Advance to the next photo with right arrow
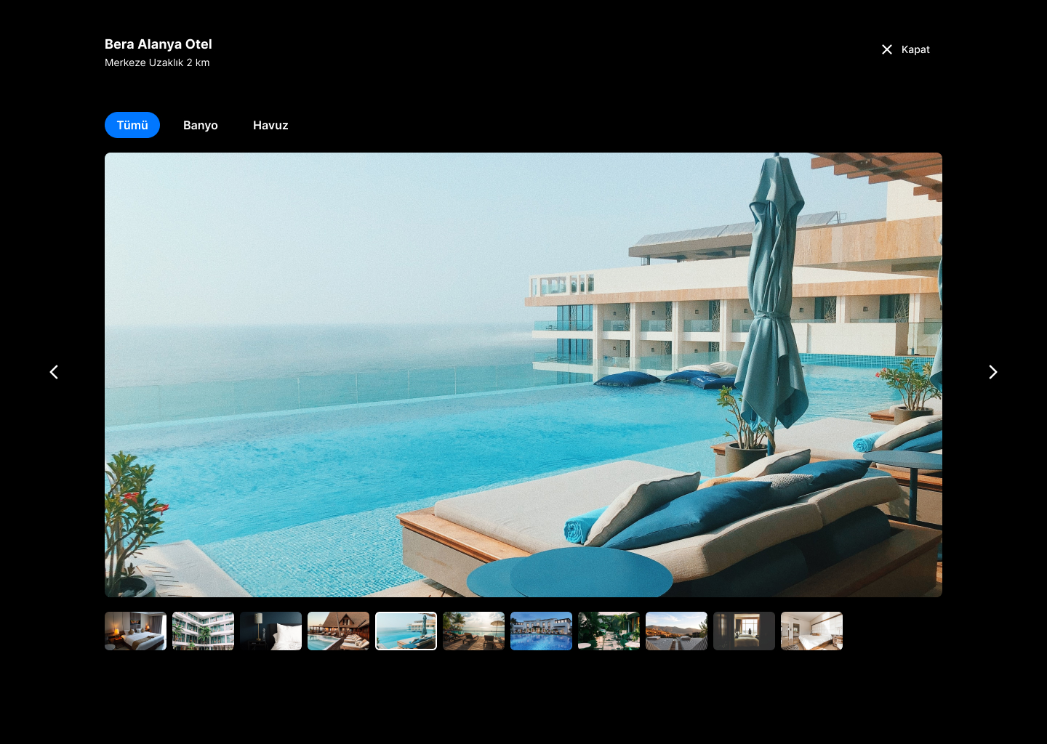Viewport: 1047px width, 744px height. point(993,372)
